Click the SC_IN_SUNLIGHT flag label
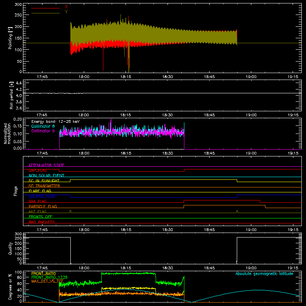The height and width of the screenshot is (306, 306). coord(44,181)
